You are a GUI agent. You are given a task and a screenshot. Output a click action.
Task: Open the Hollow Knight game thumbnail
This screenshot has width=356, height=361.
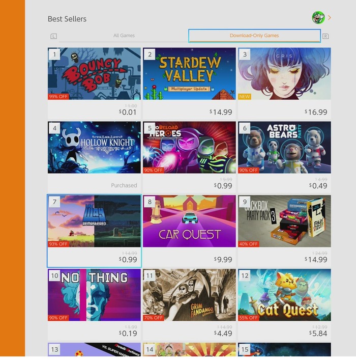pos(94,147)
